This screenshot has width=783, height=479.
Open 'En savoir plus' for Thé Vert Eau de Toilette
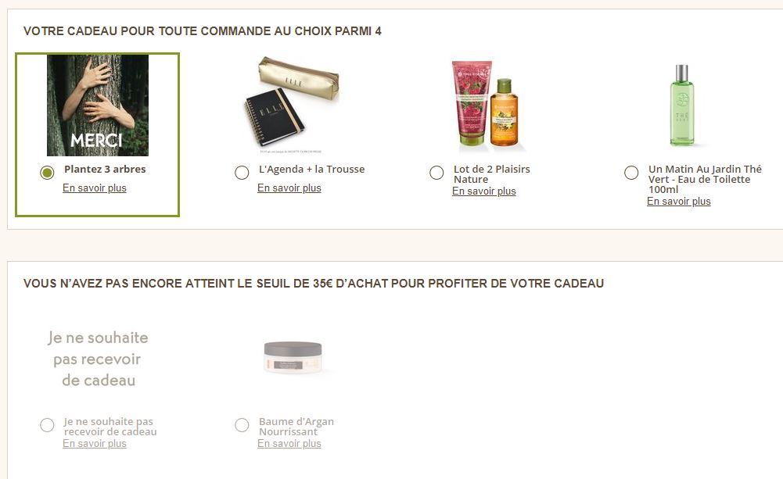tap(679, 202)
